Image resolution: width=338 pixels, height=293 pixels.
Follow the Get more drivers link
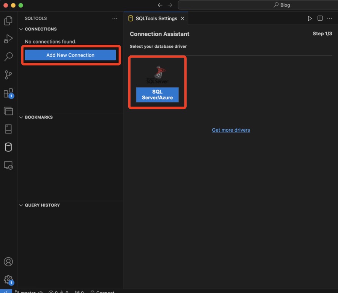[x=231, y=130]
